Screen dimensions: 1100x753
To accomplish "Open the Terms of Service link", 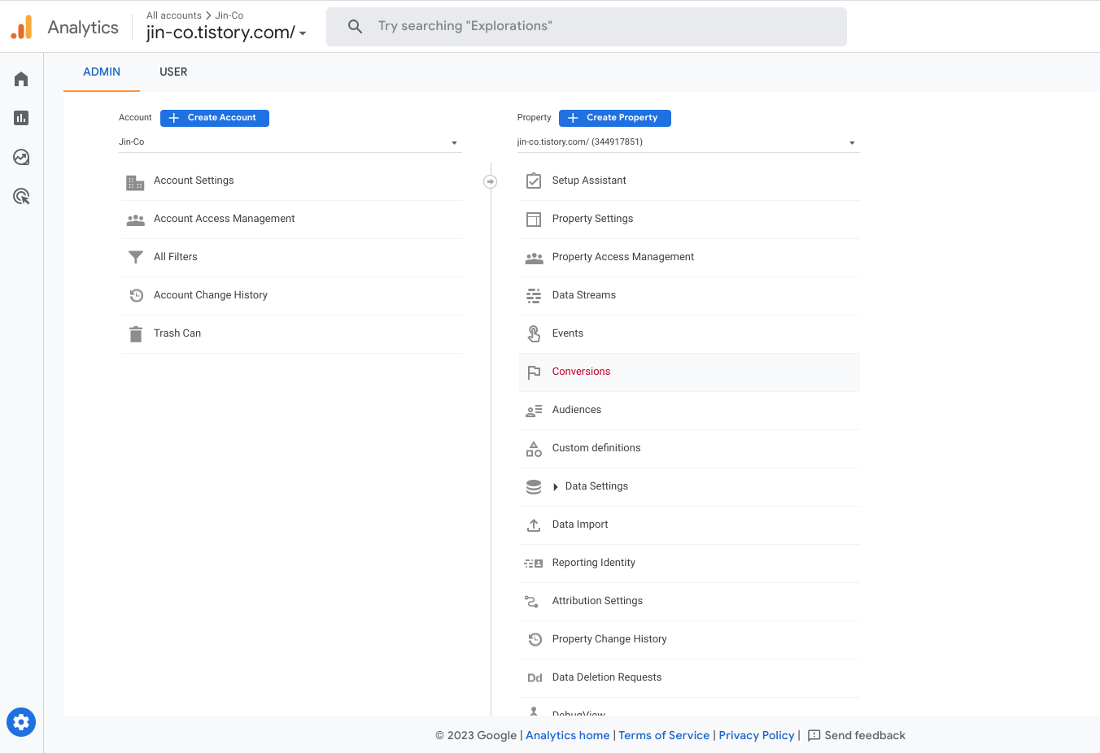I will coord(664,735).
